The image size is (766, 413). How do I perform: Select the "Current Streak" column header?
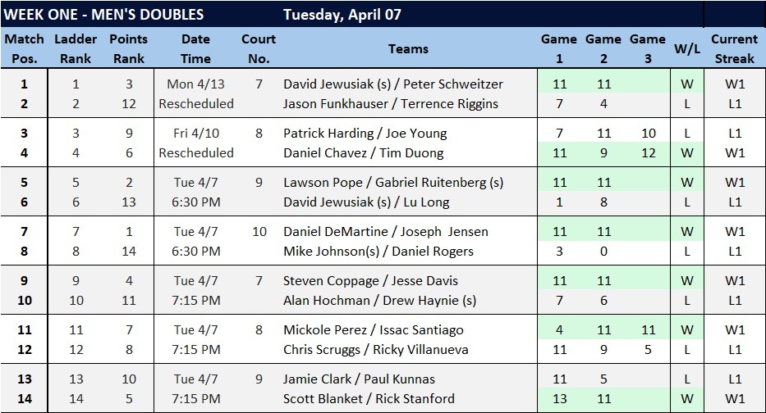coord(734,49)
